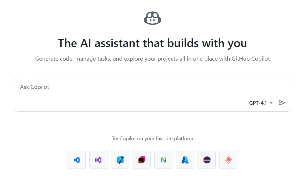Open model picker beside send button
Image resolution: width=307 pixels, height=185 pixels.
click(x=260, y=103)
